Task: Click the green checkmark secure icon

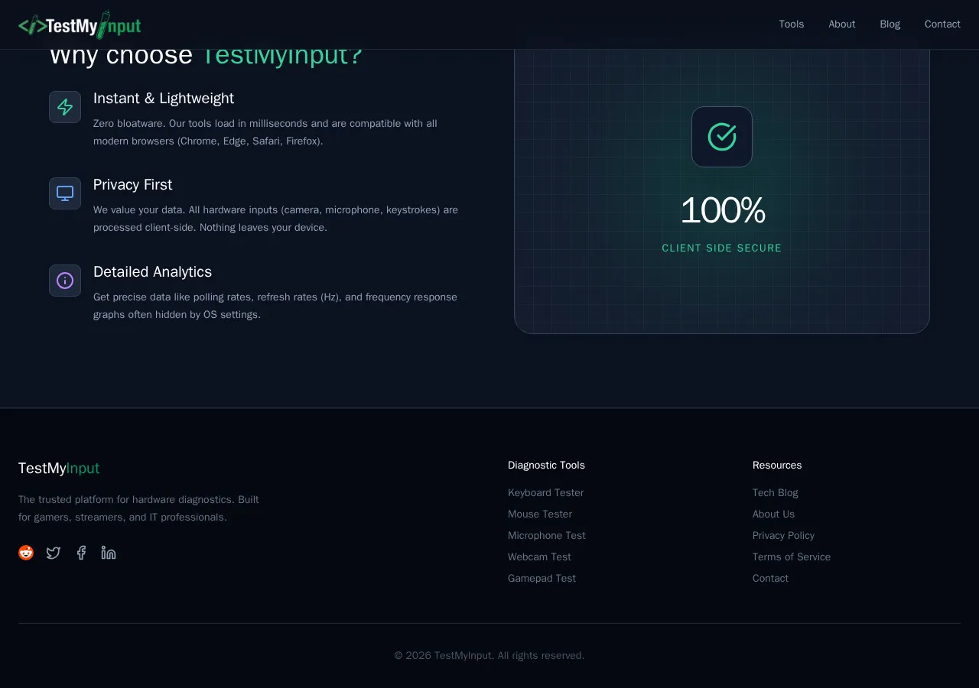Action: 722,137
